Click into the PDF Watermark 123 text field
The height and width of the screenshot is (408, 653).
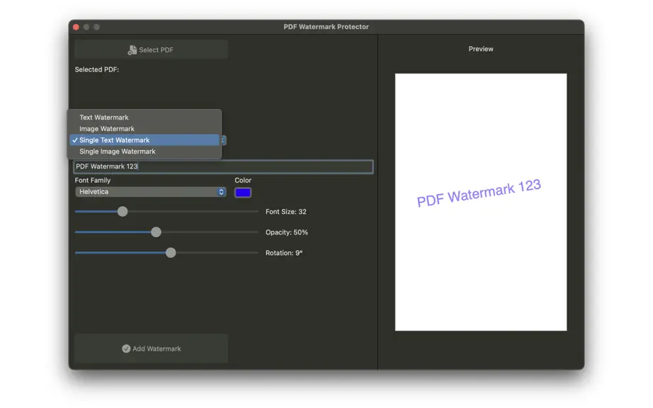(223, 166)
